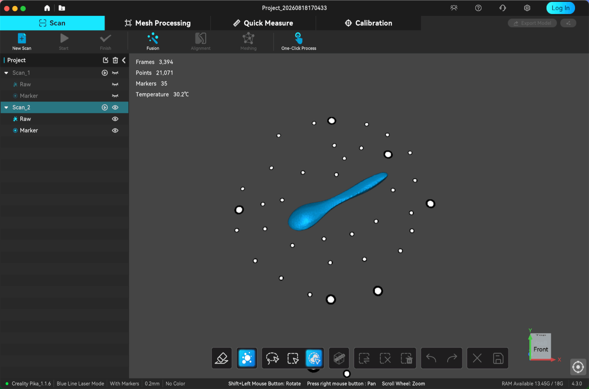Click the Alignment tool icon
This screenshot has width=589, height=389.
201,38
